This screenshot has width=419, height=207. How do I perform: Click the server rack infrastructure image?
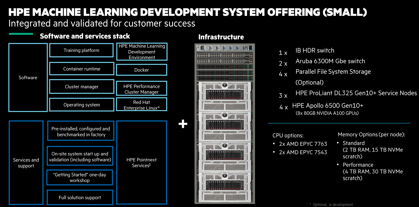click(x=225, y=123)
